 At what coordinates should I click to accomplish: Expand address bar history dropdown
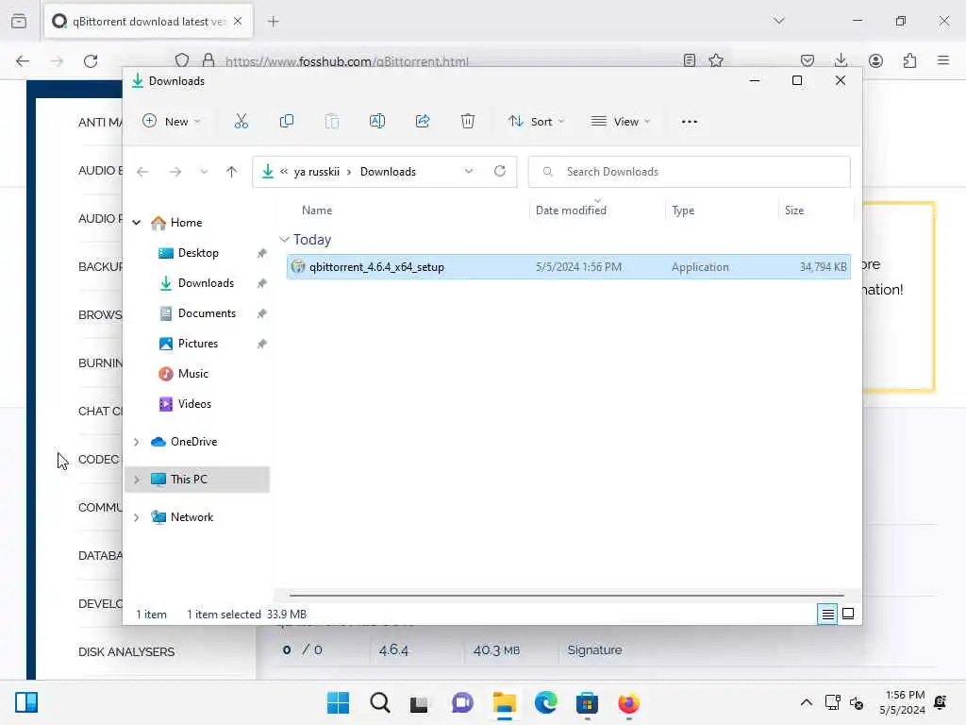tap(469, 172)
